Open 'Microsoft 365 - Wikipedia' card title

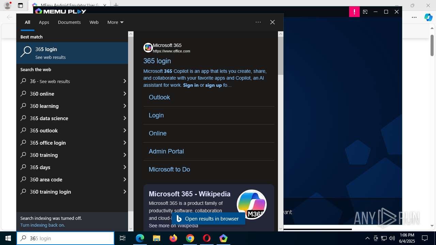[190, 194]
